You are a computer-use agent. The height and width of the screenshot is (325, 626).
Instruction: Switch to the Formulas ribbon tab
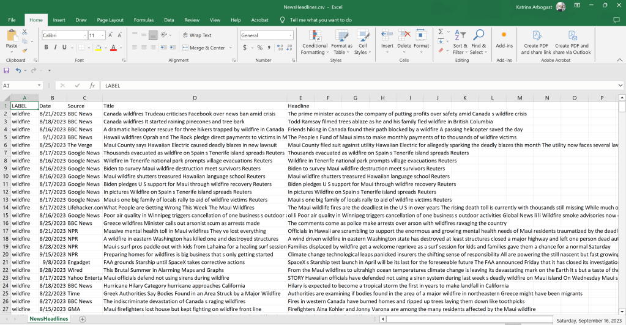coord(144,20)
